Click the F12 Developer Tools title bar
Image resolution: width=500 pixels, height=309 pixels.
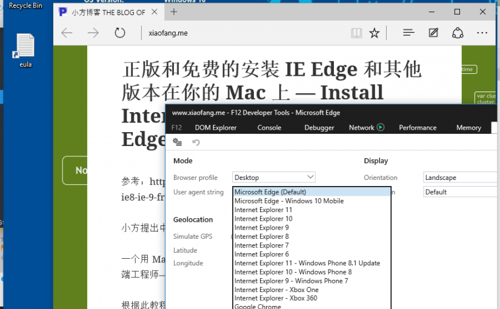tap(331, 113)
